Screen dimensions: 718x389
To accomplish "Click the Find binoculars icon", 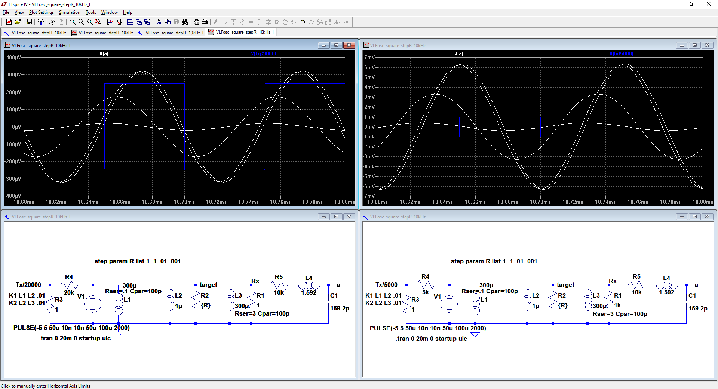I will coord(185,22).
